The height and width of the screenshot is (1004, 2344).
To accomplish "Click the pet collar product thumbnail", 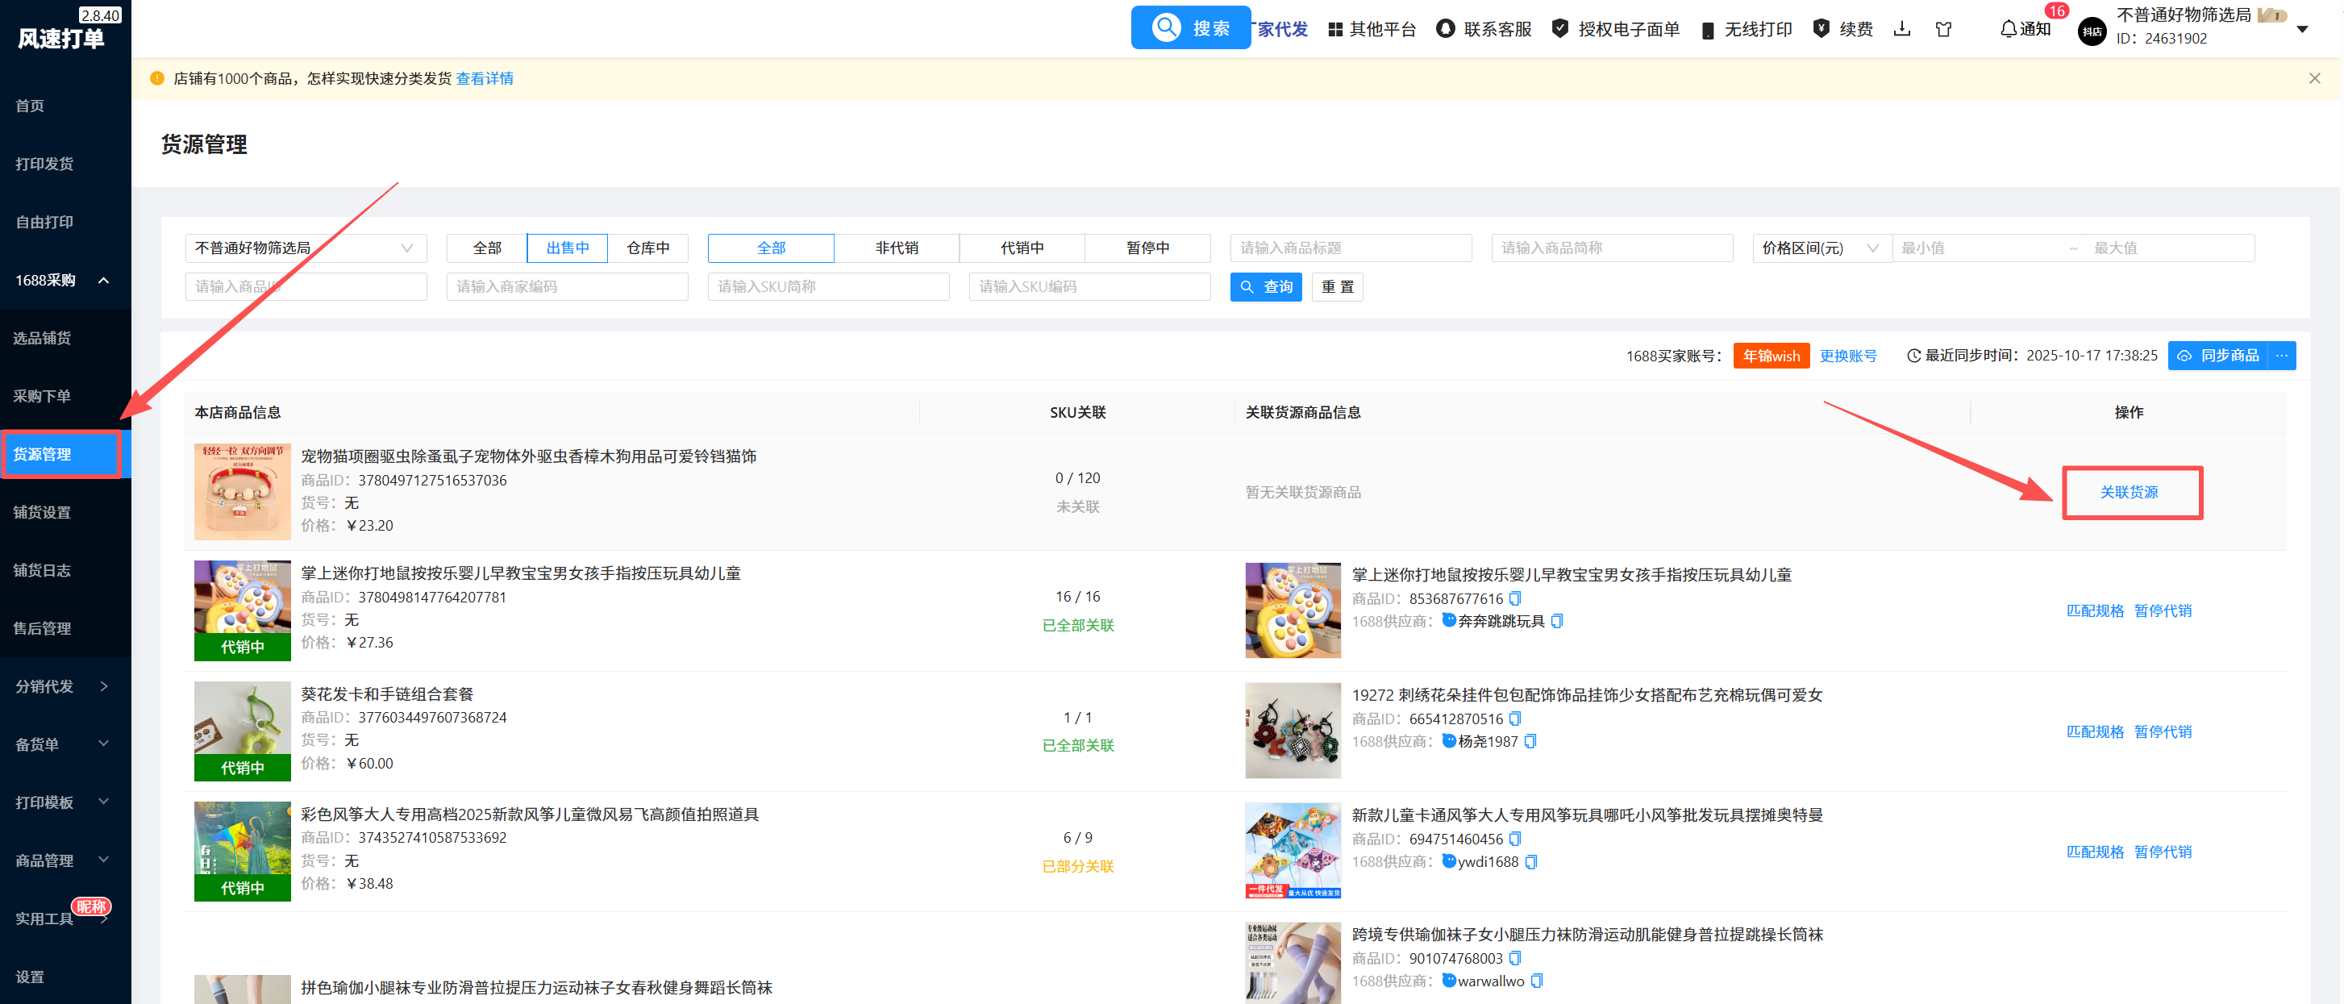I will pyautogui.click(x=242, y=492).
